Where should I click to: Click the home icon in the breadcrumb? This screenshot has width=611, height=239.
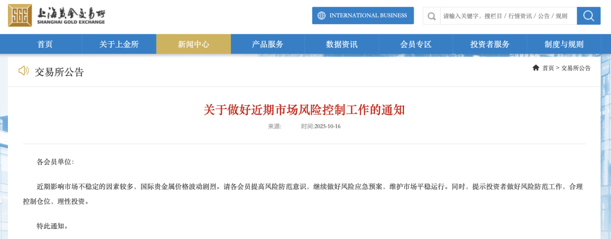536,68
